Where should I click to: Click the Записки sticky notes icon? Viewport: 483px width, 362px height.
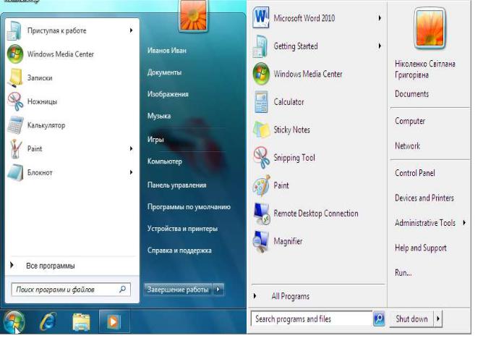coord(15,77)
